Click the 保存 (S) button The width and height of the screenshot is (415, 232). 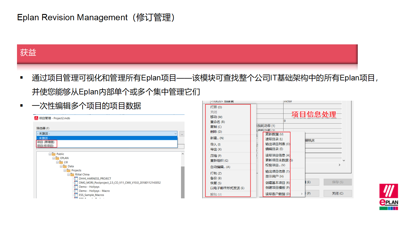tap(338, 182)
